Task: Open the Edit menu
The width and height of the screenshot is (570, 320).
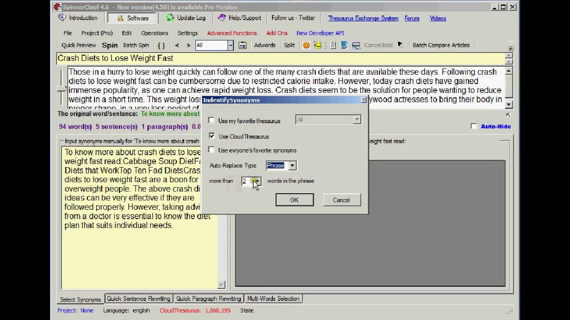Action: [x=127, y=33]
